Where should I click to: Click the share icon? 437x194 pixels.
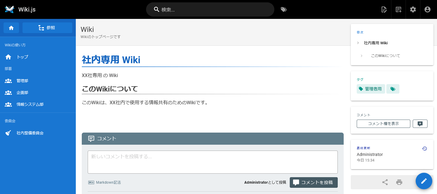(385, 182)
